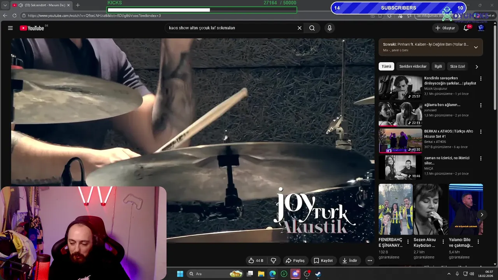
Task: Open File Explorer from the taskbar
Action: click(261, 274)
